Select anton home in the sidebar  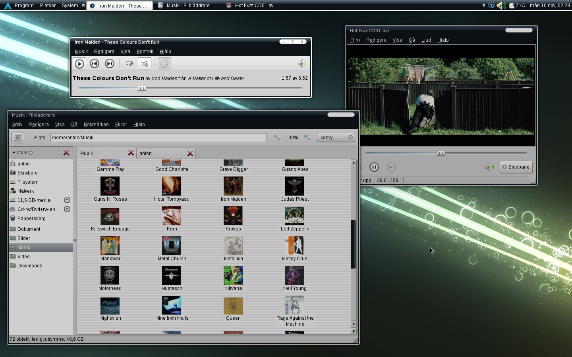pyautogui.click(x=41, y=164)
